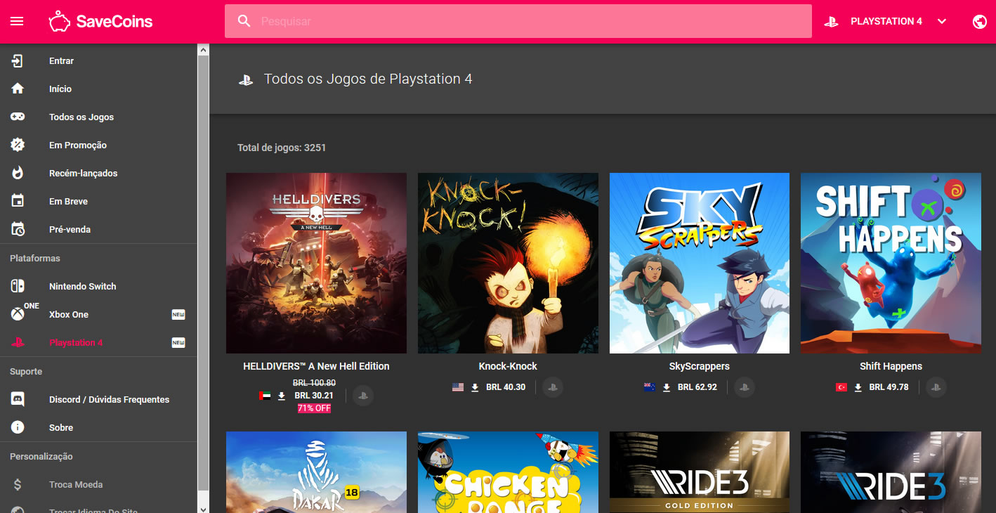Click the NEW badge beside Xbox One
This screenshot has height=513, width=996.
coord(178,314)
